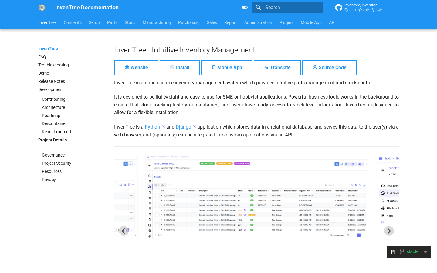Open the React Frontend page
Viewport: 437px width, 273px height.
tap(56, 132)
